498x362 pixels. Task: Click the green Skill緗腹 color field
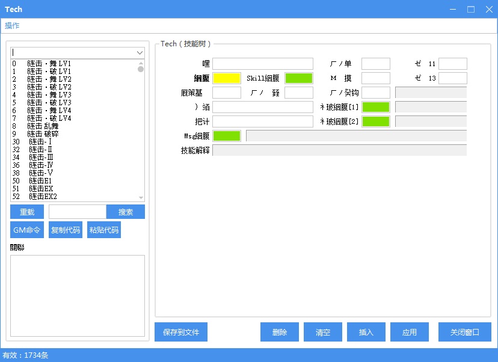[x=299, y=78]
